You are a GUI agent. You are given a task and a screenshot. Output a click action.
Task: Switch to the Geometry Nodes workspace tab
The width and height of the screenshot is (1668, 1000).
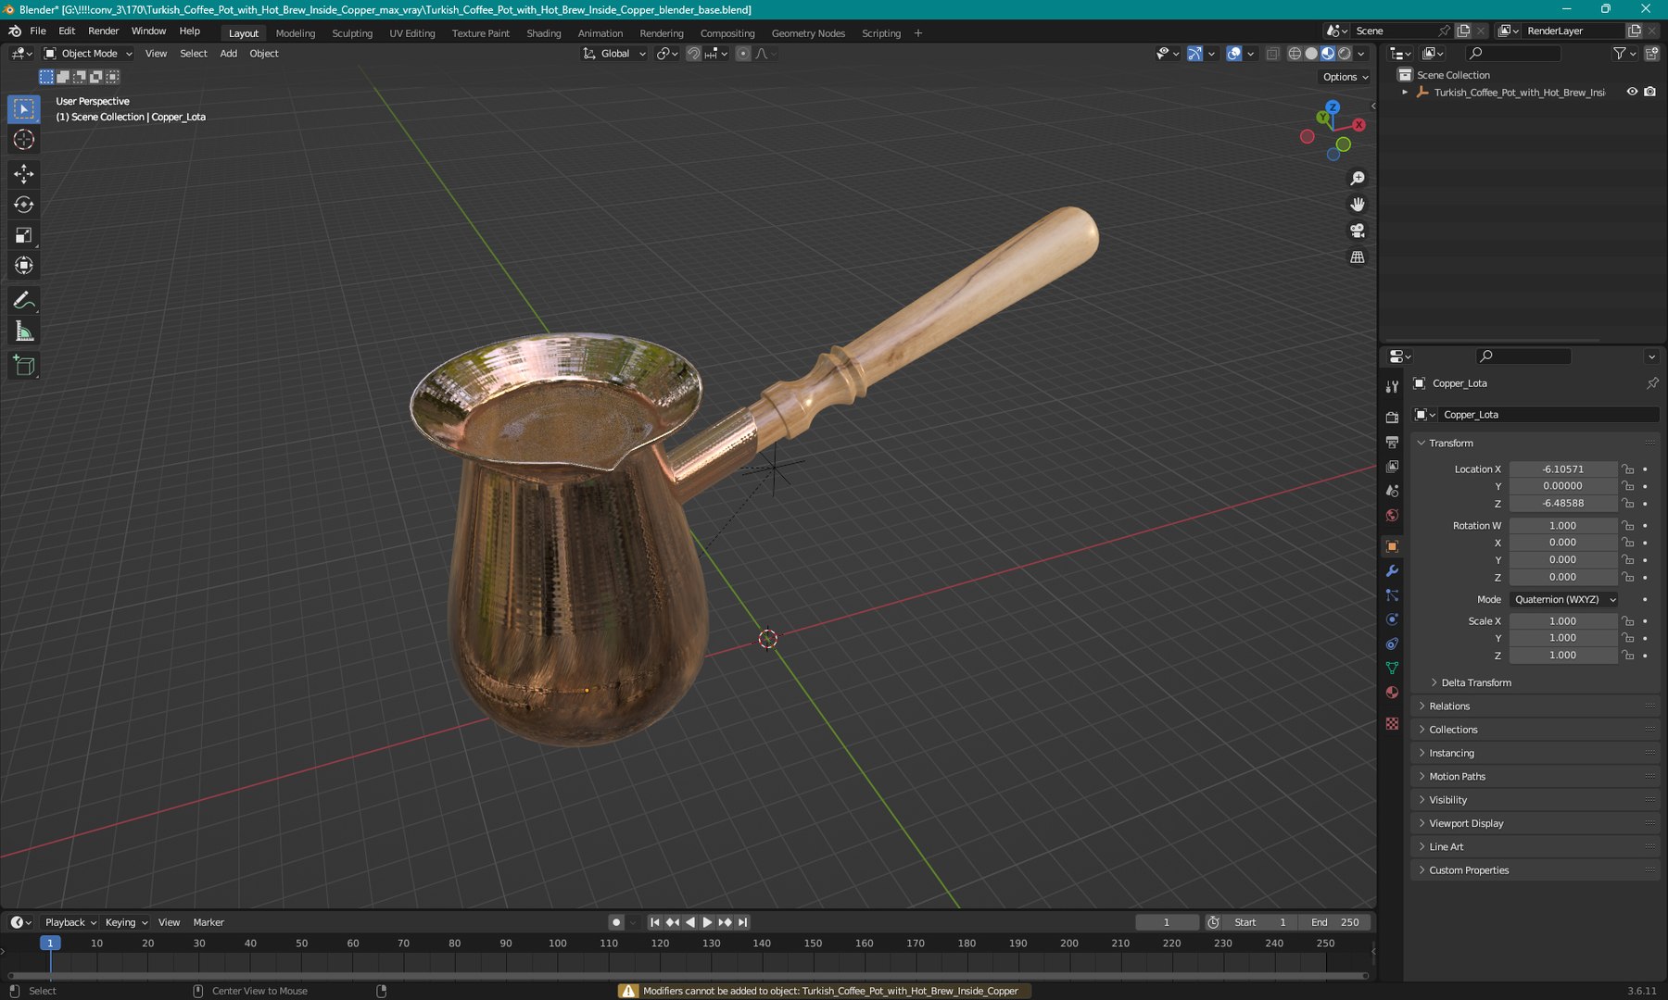808,33
